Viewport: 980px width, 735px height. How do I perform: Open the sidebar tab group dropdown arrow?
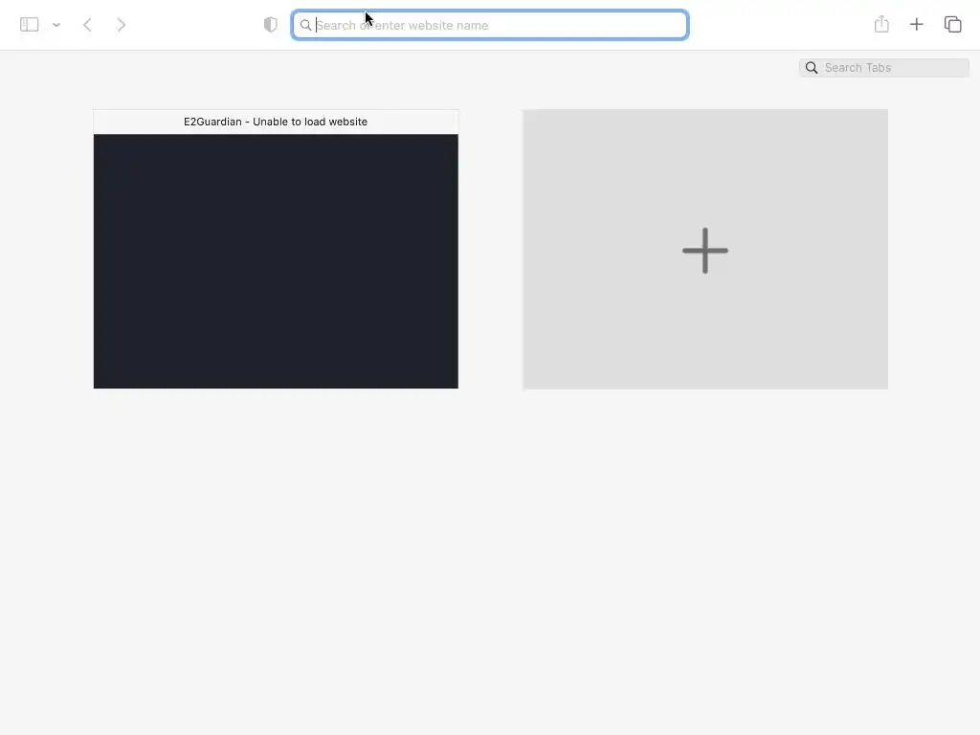point(56,25)
